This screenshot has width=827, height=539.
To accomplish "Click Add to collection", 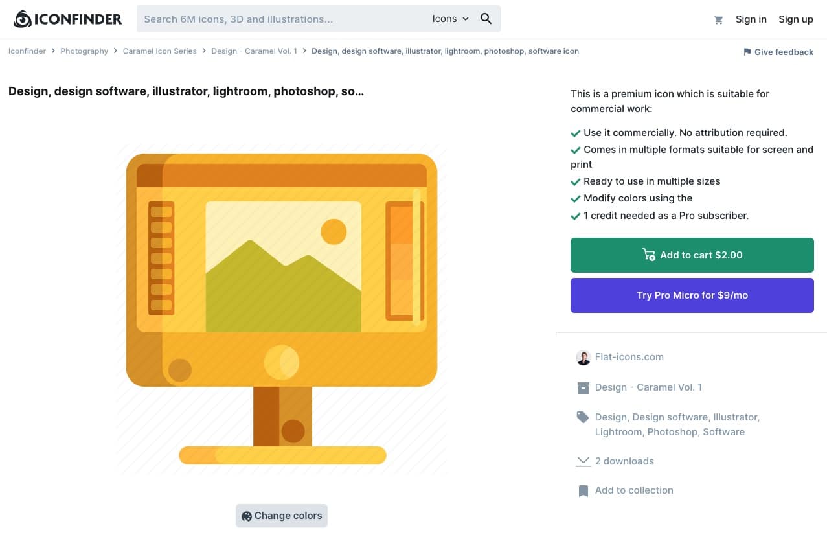I will [x=634, y=490].
